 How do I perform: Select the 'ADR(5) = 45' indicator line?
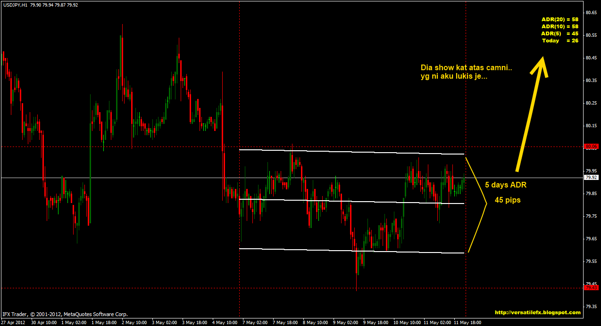click(x=560, y=33)
